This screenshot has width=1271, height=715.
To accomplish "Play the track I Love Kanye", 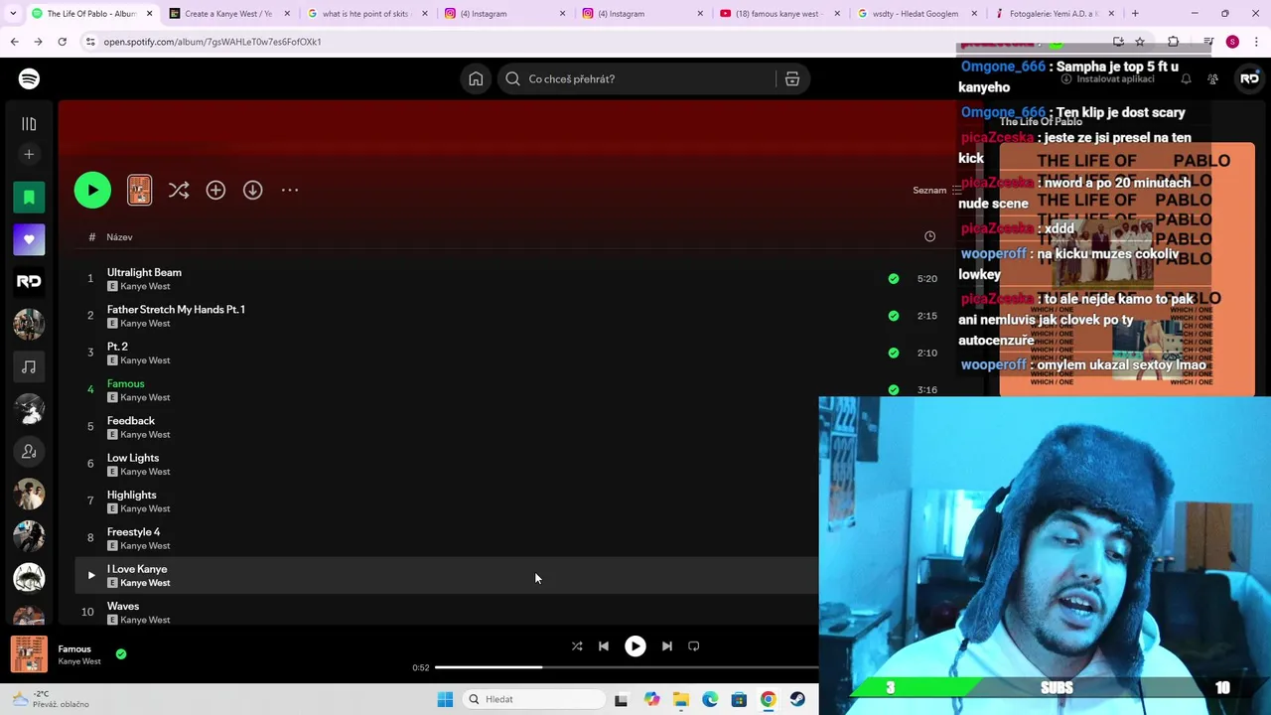I will tap(91, 575).
